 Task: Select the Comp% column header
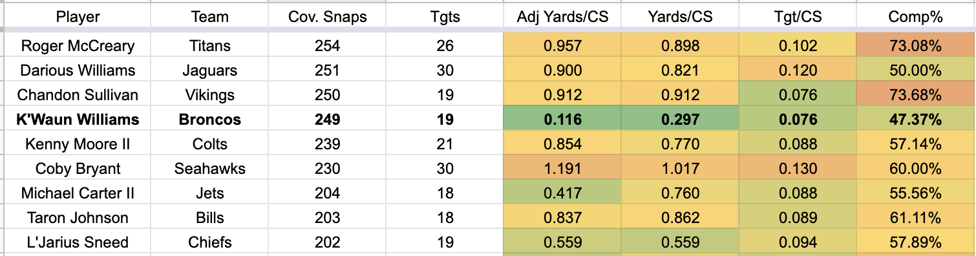point(915,17)
